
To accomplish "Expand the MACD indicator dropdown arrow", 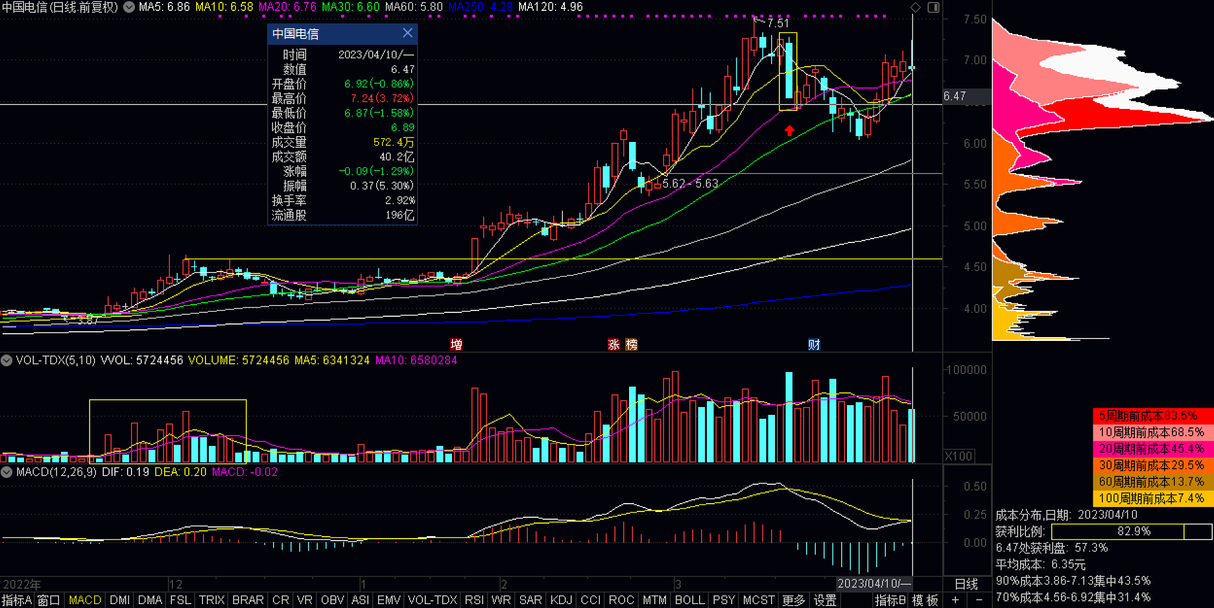I will tap(6, 472).
